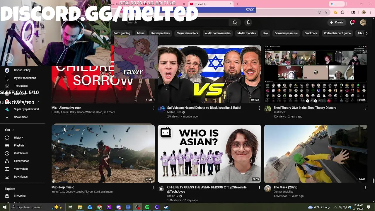
Task: Open options menu for Sal Vulcano debate video
Action: 259,108
